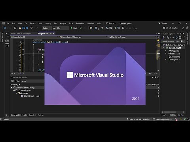Open the Edit menu
The width and height of the screenshot is (190, 142).
[13, 23]
